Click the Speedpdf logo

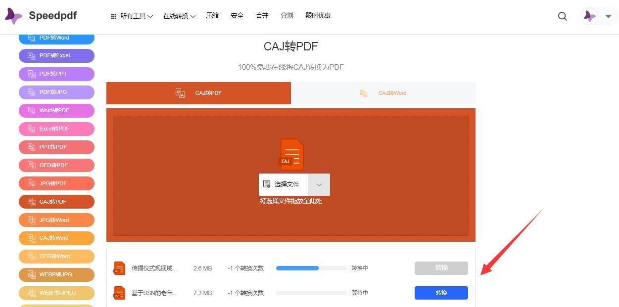coord(41,16)
